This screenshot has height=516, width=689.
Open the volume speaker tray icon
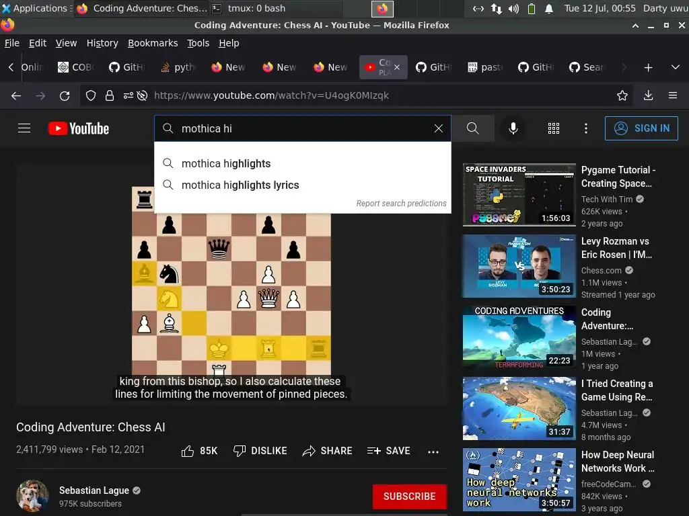click(x=513, y=8)
